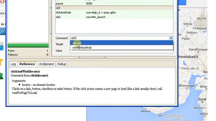Viewport: 216px width, 121px height.
Task: Click Abu Rd label on the map
Action: pyautogui.click(x=201, y=18)
